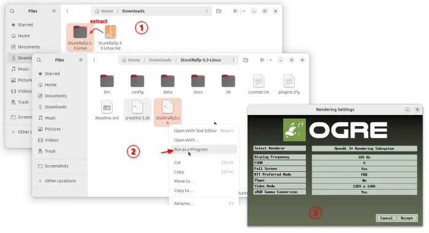Toggle list view in back Files window

pos(235,11)
